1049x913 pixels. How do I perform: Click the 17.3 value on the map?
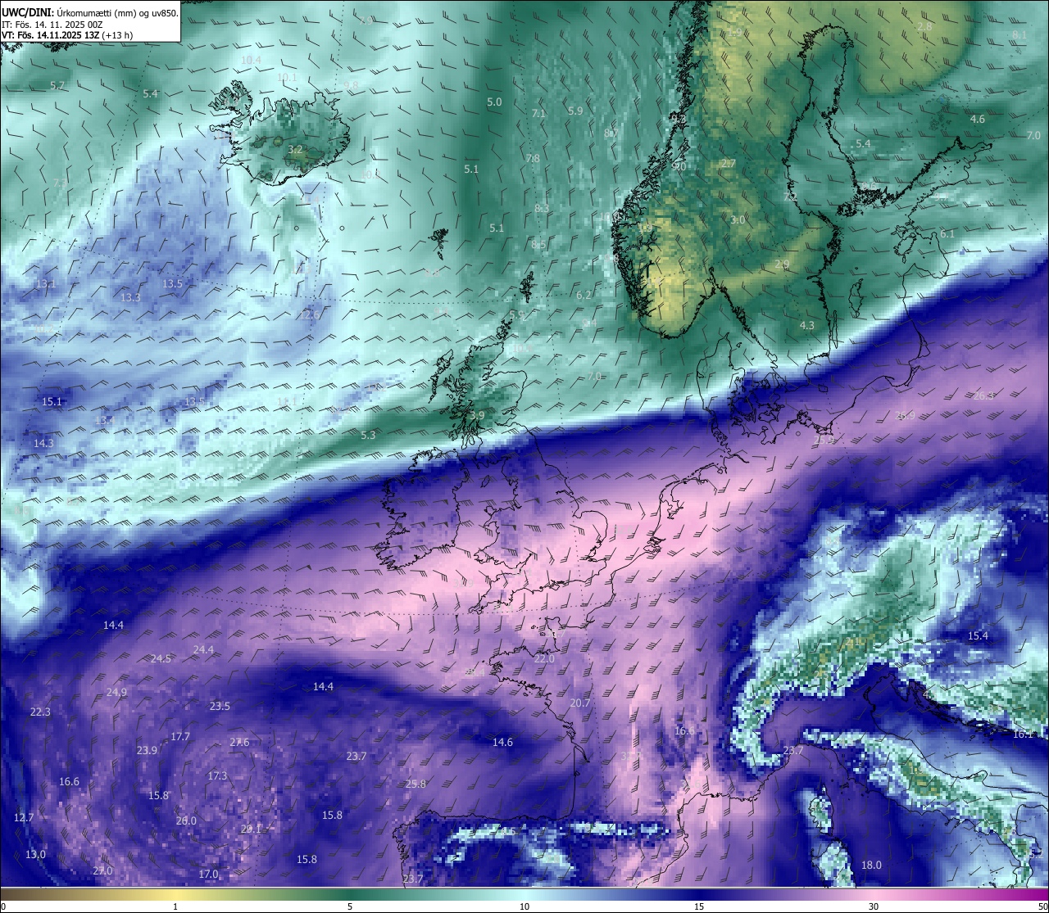click(217, 776)
